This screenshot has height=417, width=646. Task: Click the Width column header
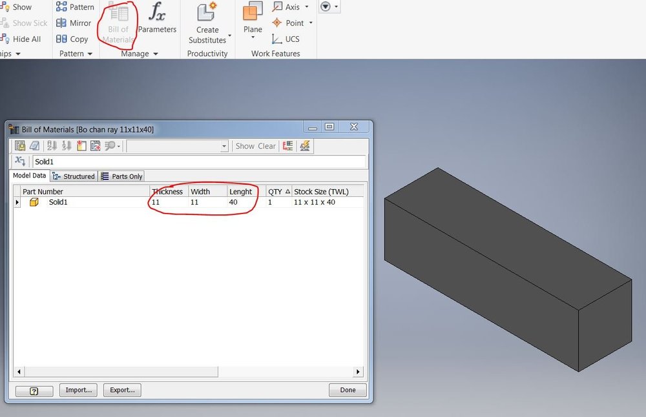(207, 192)
